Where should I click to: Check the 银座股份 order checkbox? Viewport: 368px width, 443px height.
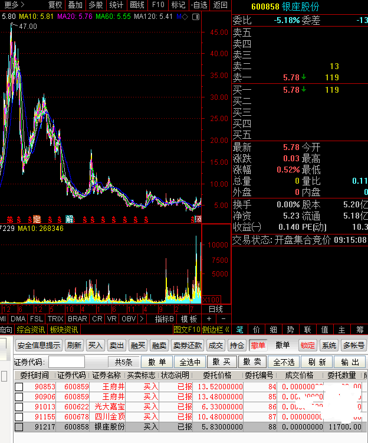[x=19, y=427]
